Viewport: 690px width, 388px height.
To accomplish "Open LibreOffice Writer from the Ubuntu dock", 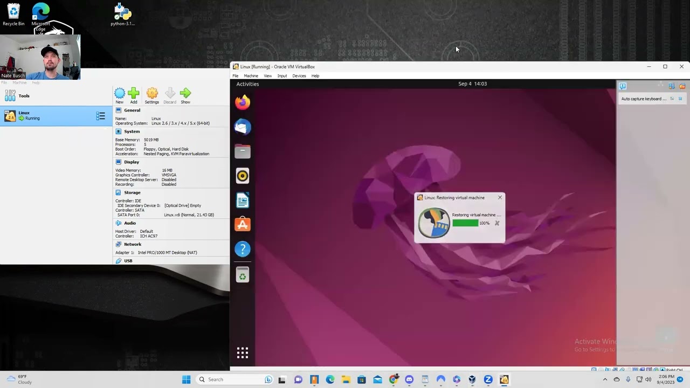I will pos(243,200).
